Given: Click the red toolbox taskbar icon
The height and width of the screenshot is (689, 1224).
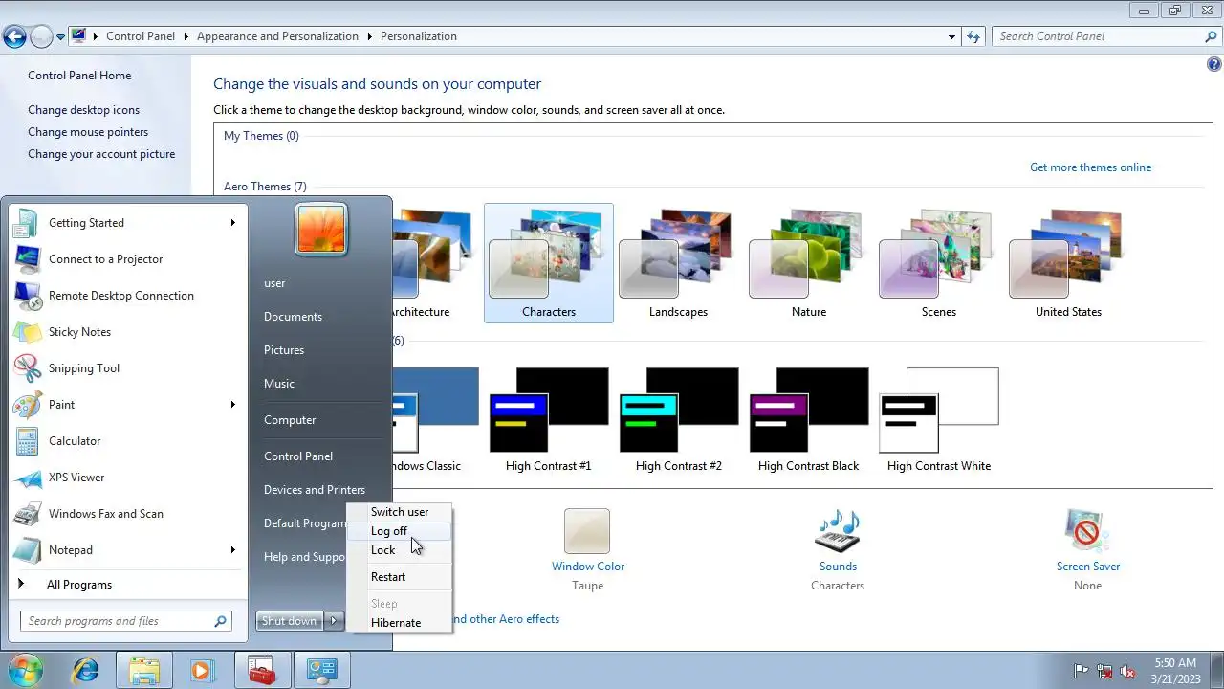Looking at the screenshot, I should pos(261,670).
